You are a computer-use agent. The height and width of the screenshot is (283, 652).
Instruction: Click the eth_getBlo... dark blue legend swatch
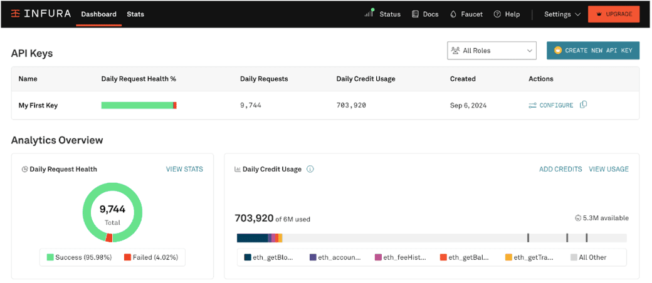coord(248,257)
